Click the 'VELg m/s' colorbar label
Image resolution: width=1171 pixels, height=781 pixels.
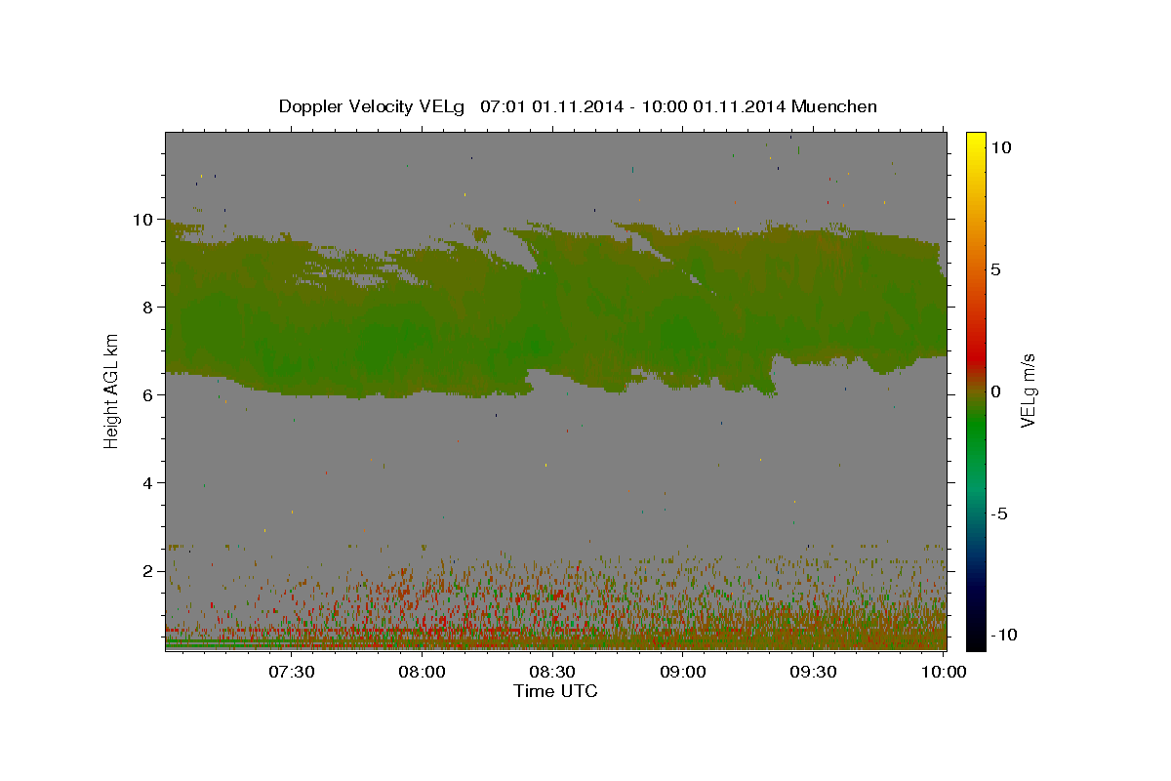(x=1028, y=390)
